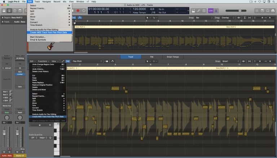Click the Catch Playhead button in Tracks area
277x158 pixels.
click(x=80, y=18)
